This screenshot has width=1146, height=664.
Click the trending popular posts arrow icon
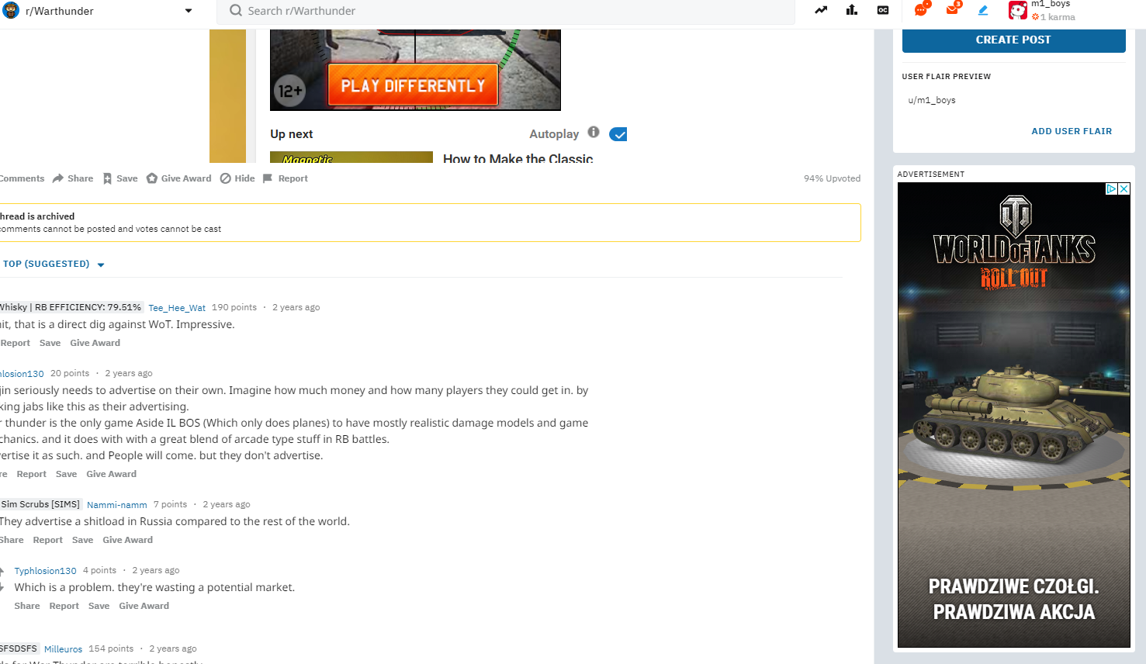[820, 11]
